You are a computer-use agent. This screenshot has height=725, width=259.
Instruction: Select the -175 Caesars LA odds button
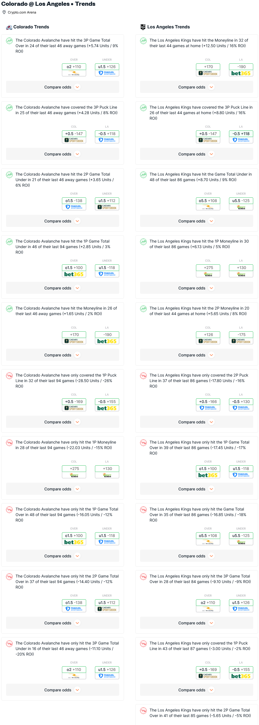(x=241, y=338)
